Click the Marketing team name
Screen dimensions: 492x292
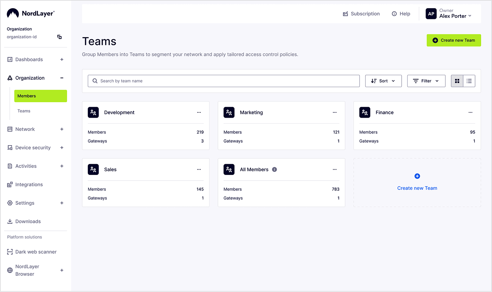tap(251, 112)
